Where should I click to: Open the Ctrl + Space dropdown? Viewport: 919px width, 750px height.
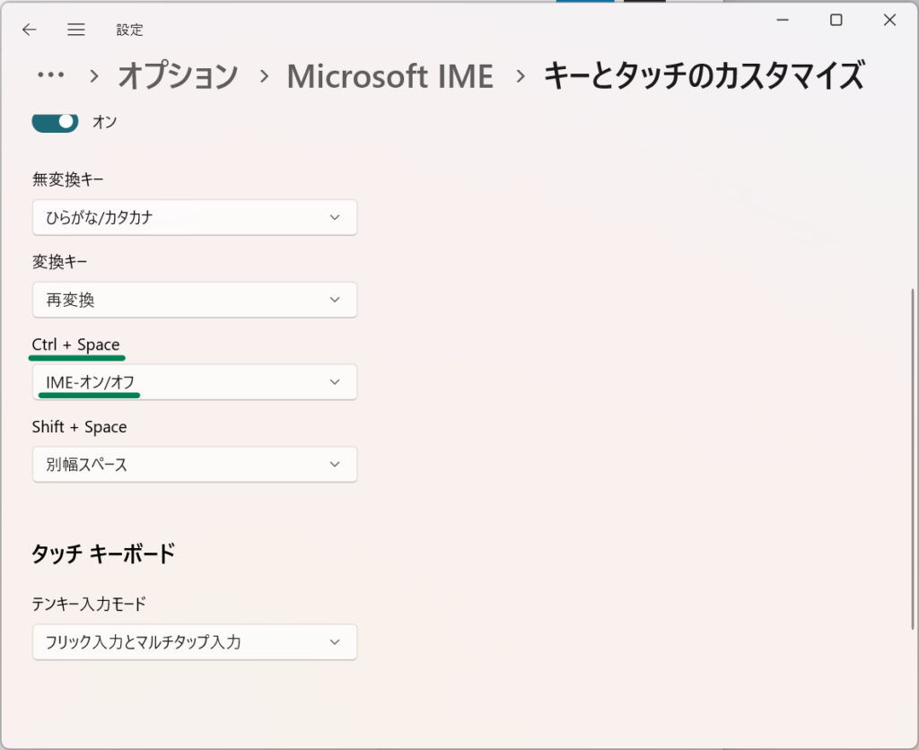[195, 382]
